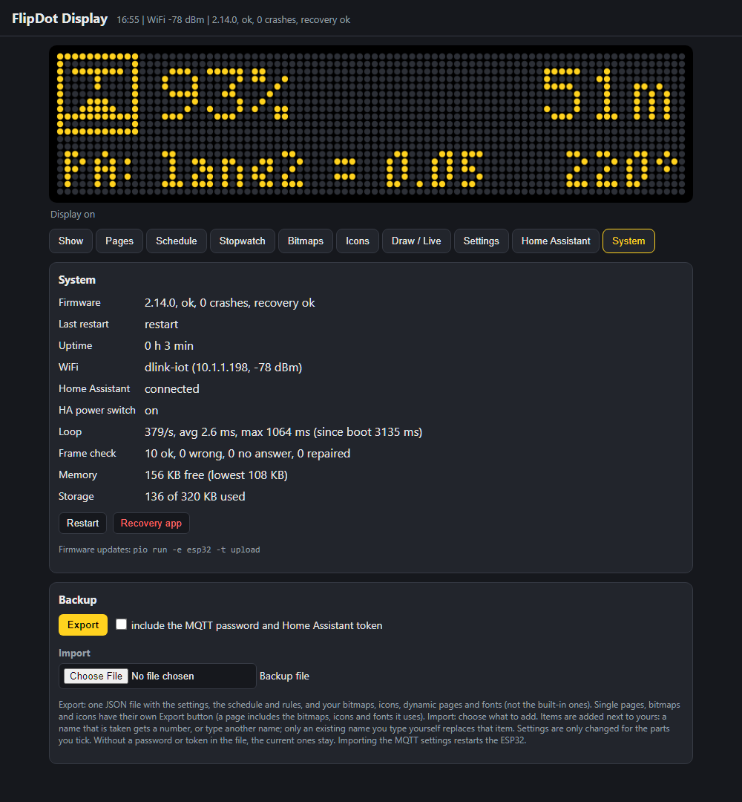The width and height of the screenshot is (742, 802).
Task: Click the Backup section heading
Action: click(x=78, y=600)
